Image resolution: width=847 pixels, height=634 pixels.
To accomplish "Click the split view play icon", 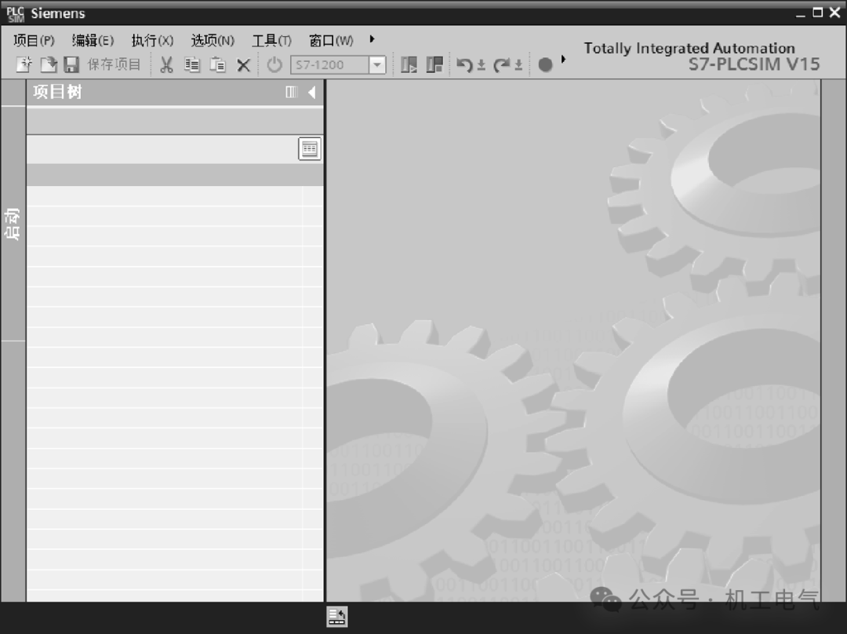I will point(409,65).
